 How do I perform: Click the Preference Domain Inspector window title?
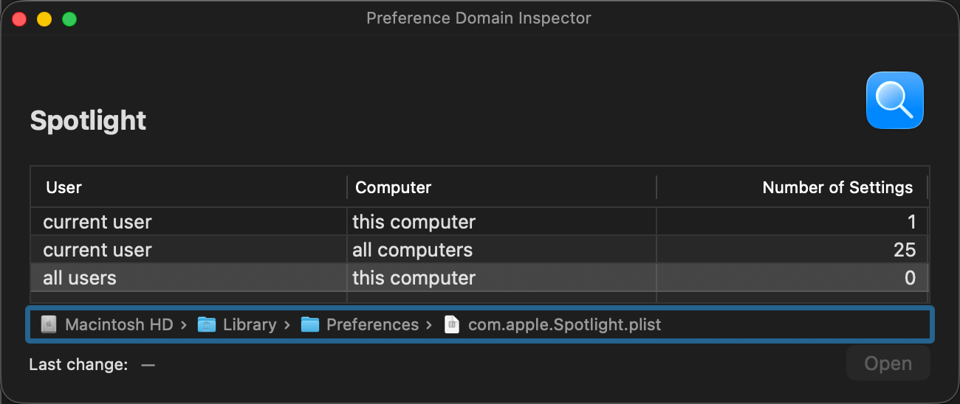coord(479,18)
